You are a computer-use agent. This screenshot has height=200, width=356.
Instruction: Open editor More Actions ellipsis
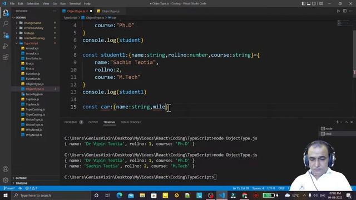coord(351,11)
